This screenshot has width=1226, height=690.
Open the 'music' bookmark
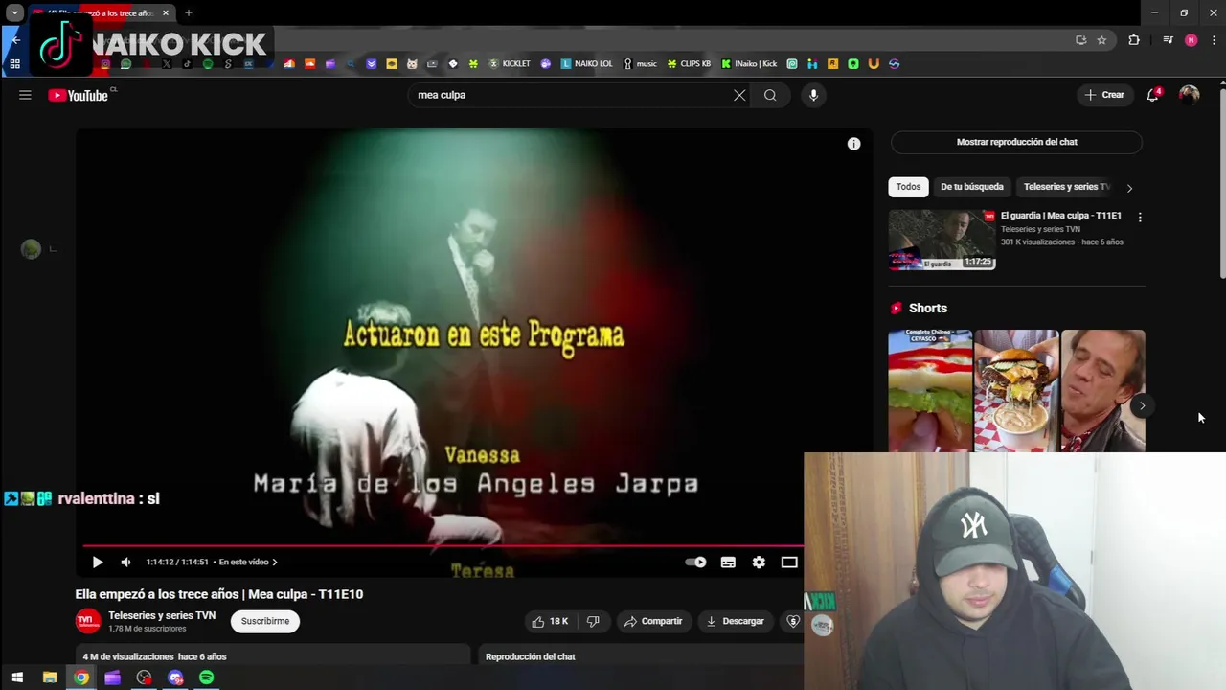point(641,64)
